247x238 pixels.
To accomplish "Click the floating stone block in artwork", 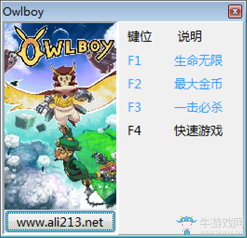I will (x=26, y=121).
